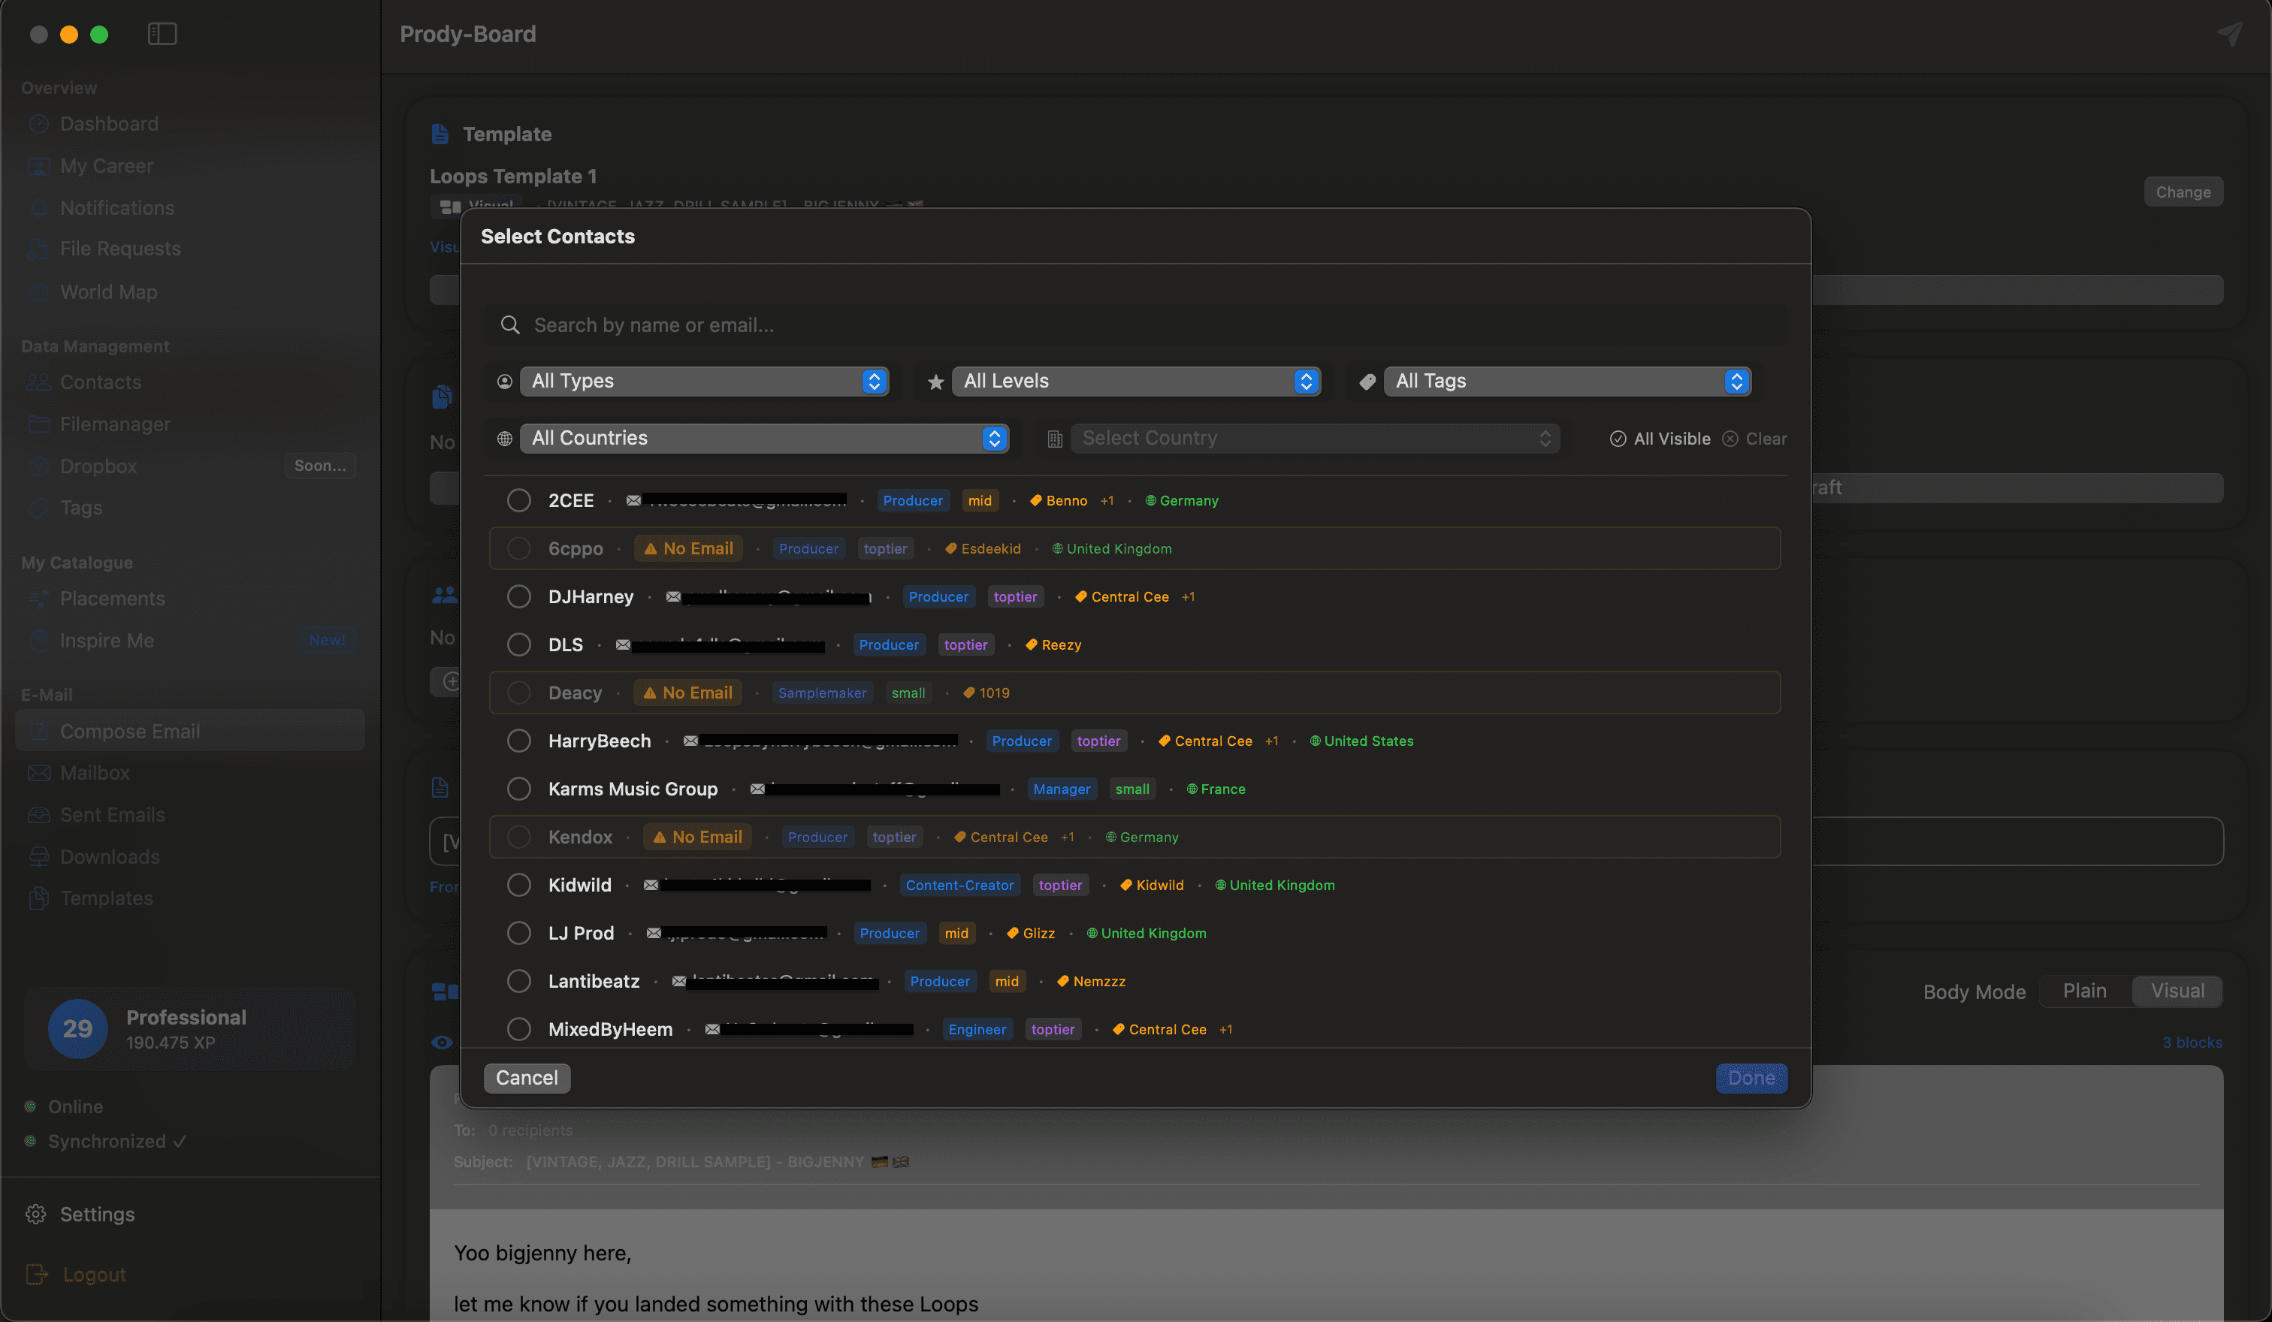Select the Visual body mode tab
Viewport: 2272px width, 1322px height.
(x=2177, y=991)
